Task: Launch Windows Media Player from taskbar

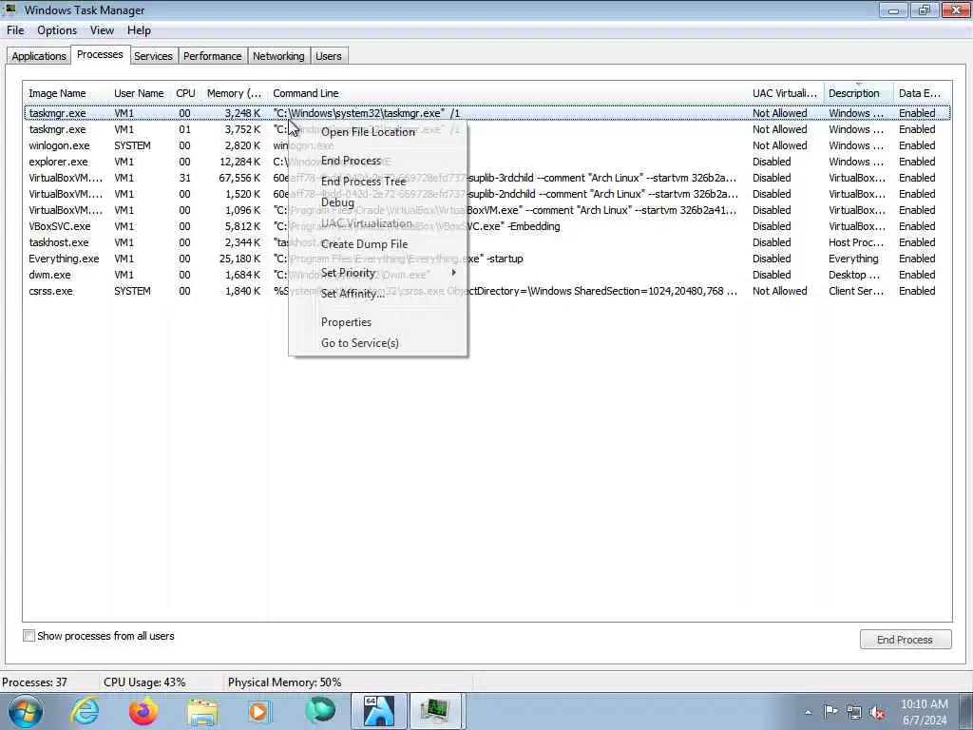Action: [260, 712]
